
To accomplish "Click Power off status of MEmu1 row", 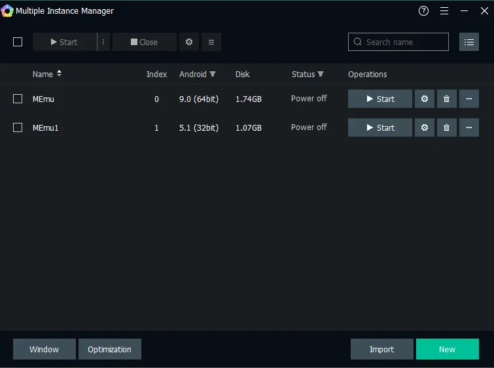I will click(x=309, y=127).
